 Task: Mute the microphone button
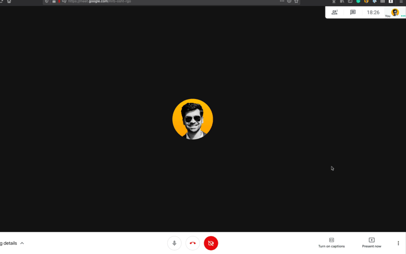pos(174,243)
